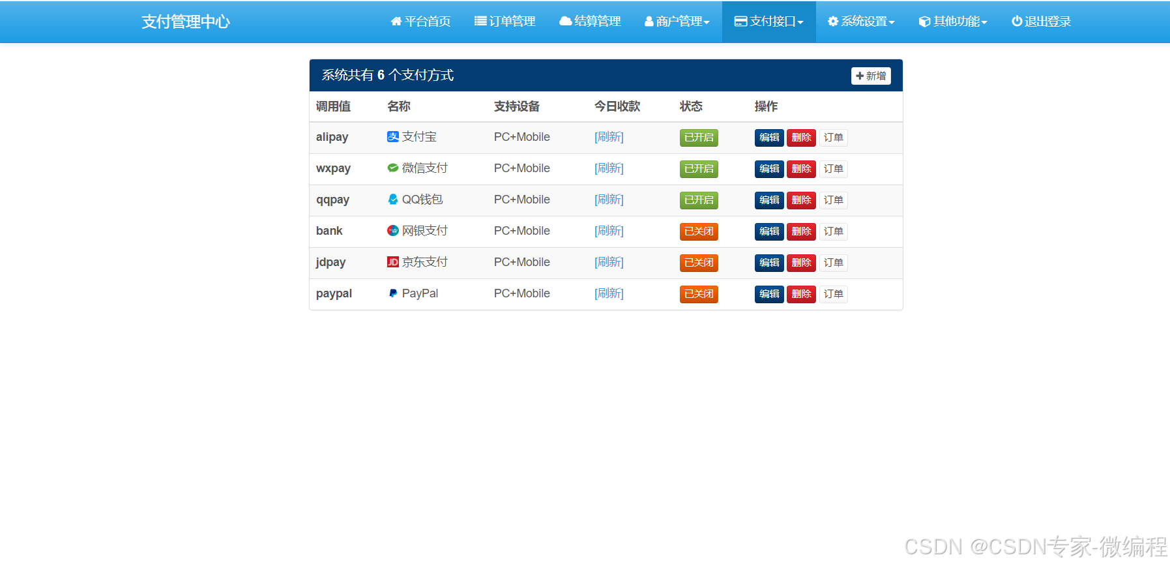View orders for qqpay
This screenshot has height=566, width=1170.
tap(833, 200)
